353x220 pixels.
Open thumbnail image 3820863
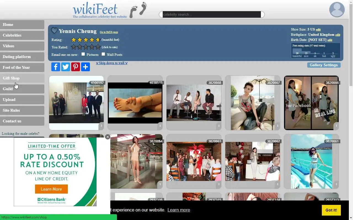(x=194, y=161)
